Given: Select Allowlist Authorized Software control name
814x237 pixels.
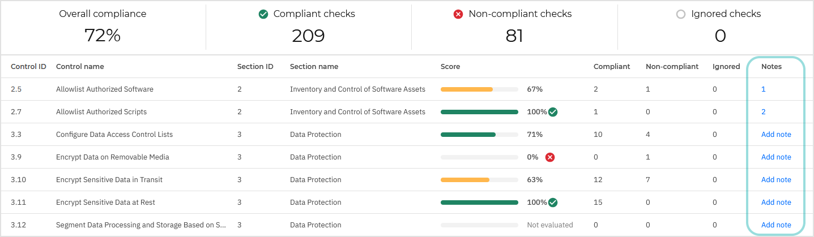Looking at the screenshot, I should point(105,89).
